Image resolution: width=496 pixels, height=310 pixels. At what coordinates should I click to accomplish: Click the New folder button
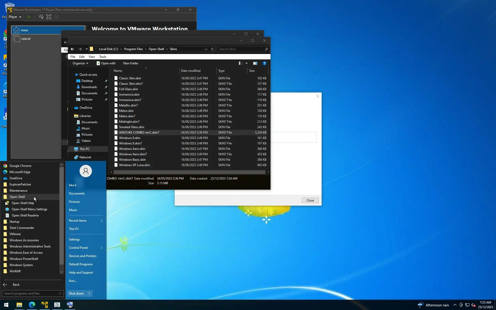click(130, 63)
